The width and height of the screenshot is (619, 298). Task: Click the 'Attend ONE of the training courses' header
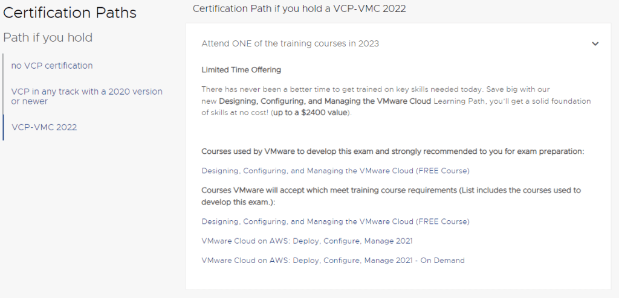[290, 44]
